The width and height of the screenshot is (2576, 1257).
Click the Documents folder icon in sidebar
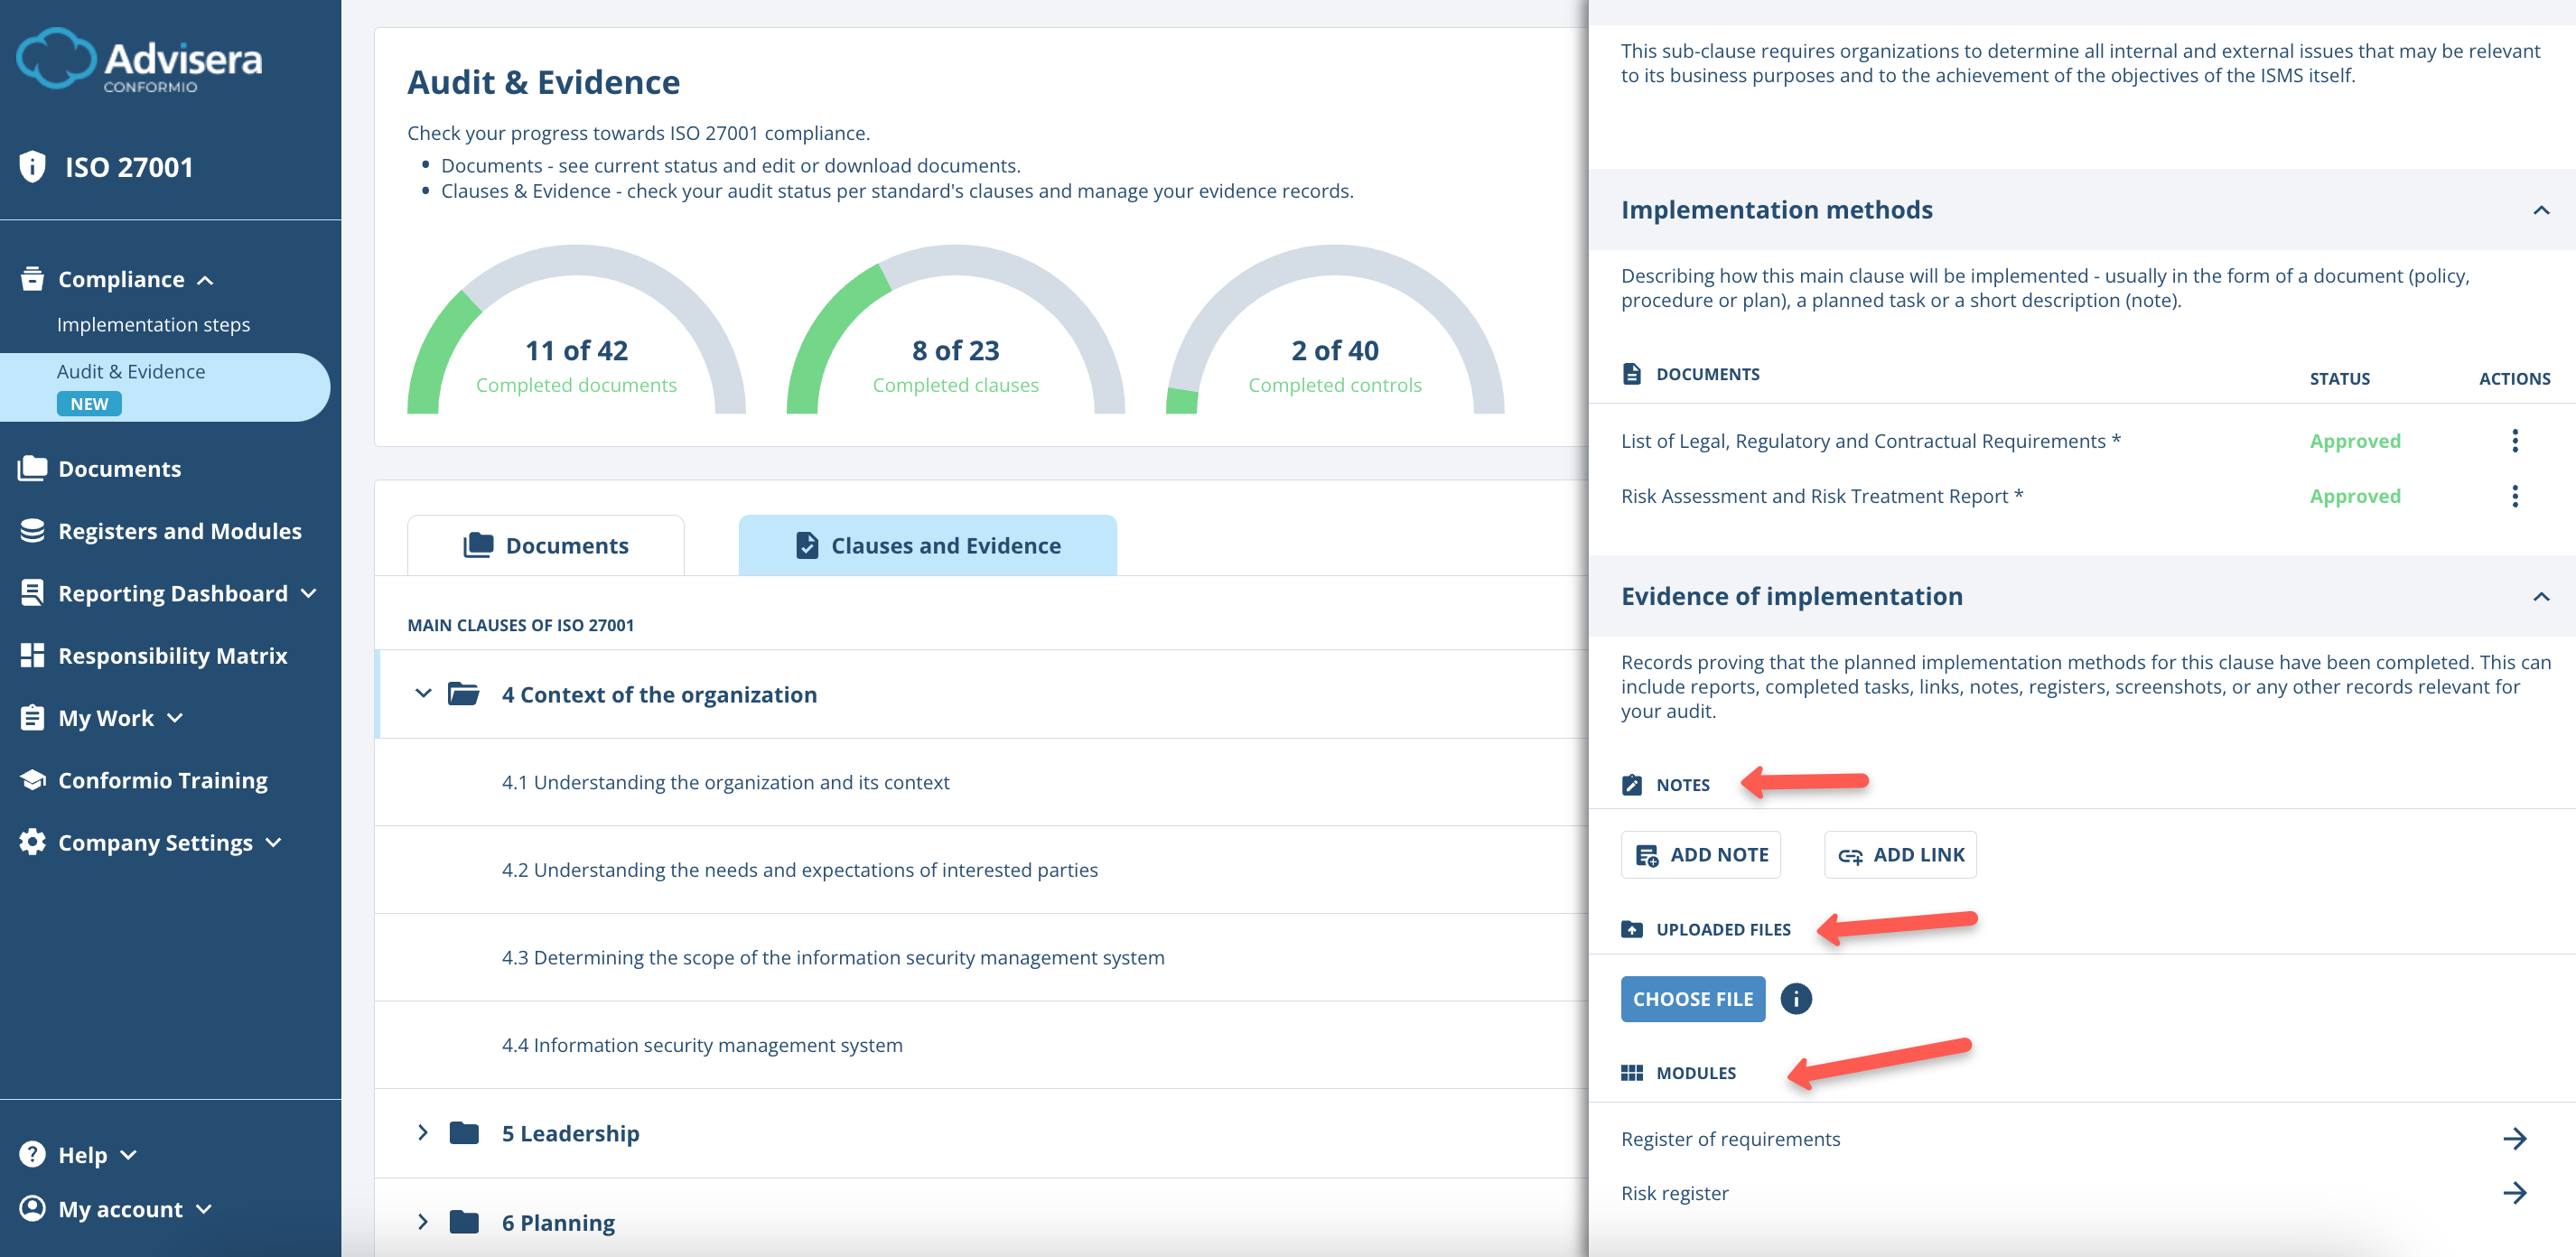coord(32,467)
